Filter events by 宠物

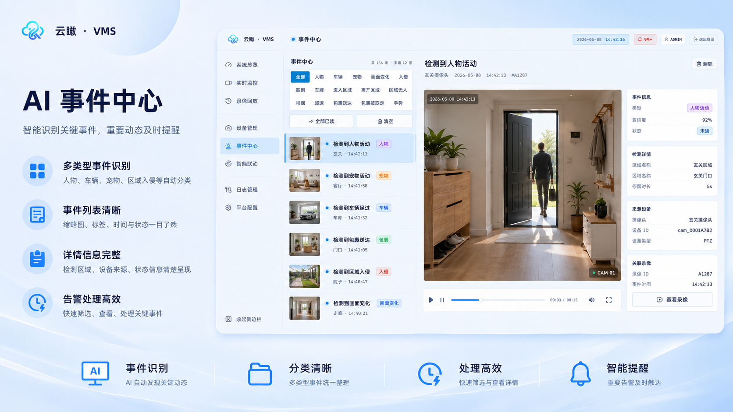357,77
